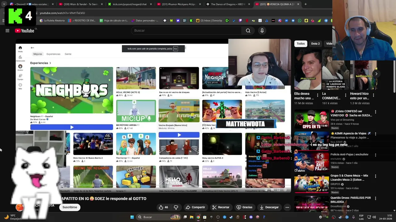Open Grupo 5 & Chane Meza mix thumbnail

point(311,183)
